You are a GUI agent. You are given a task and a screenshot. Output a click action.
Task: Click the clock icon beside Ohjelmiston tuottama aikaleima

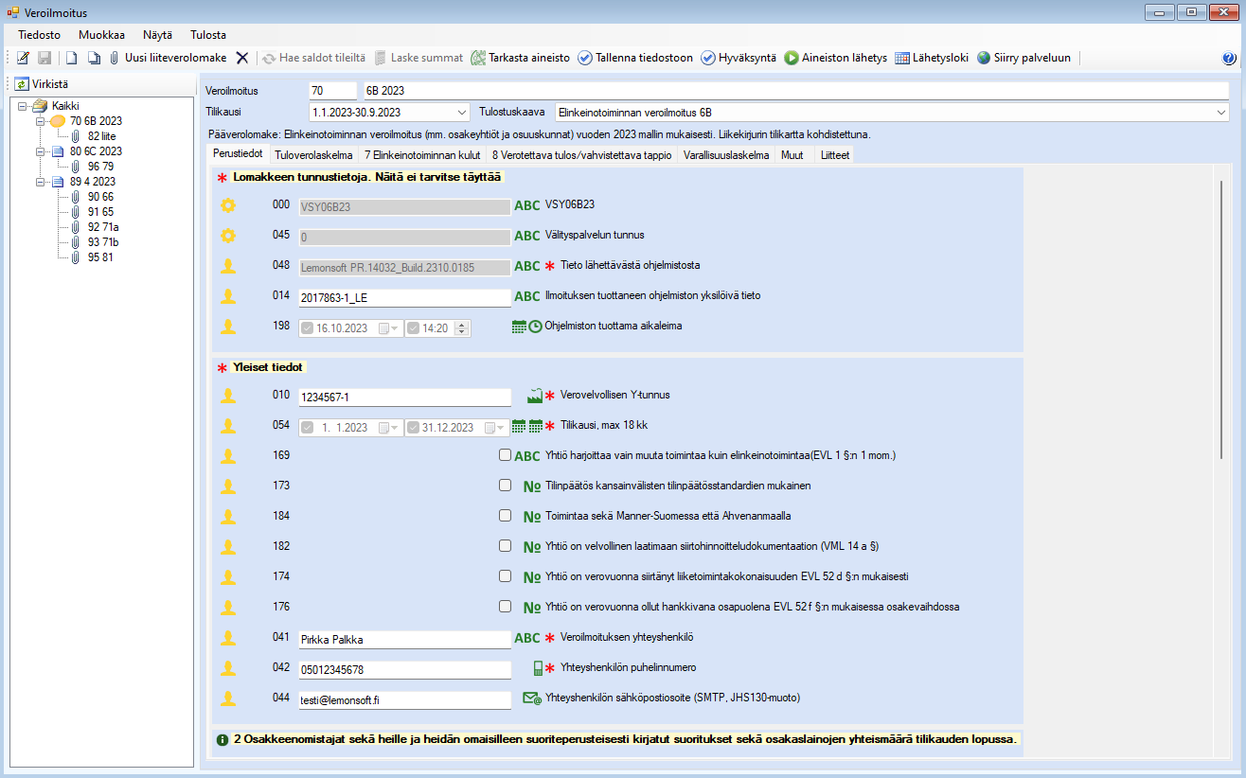click(x=535, y=327)
